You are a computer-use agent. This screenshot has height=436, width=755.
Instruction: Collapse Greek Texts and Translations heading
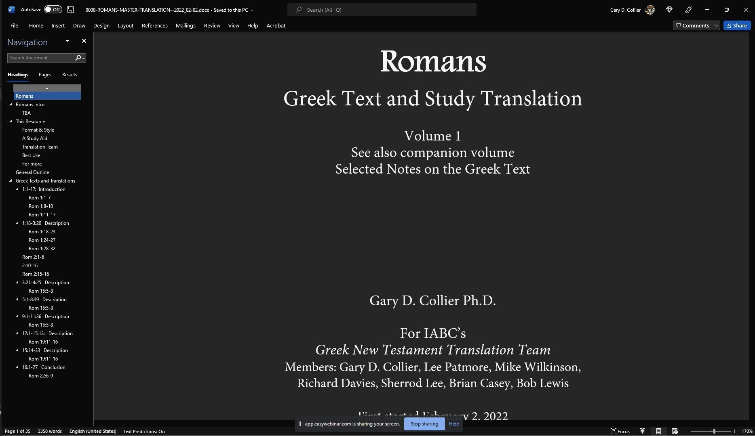11,181
